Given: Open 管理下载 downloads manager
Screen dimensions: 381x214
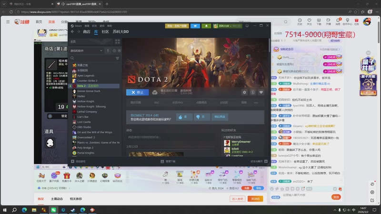Looking at the screenshot, I should coord(168,161).
